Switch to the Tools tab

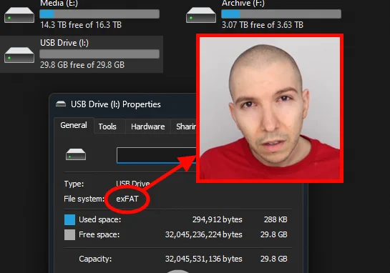pos(107,126)
